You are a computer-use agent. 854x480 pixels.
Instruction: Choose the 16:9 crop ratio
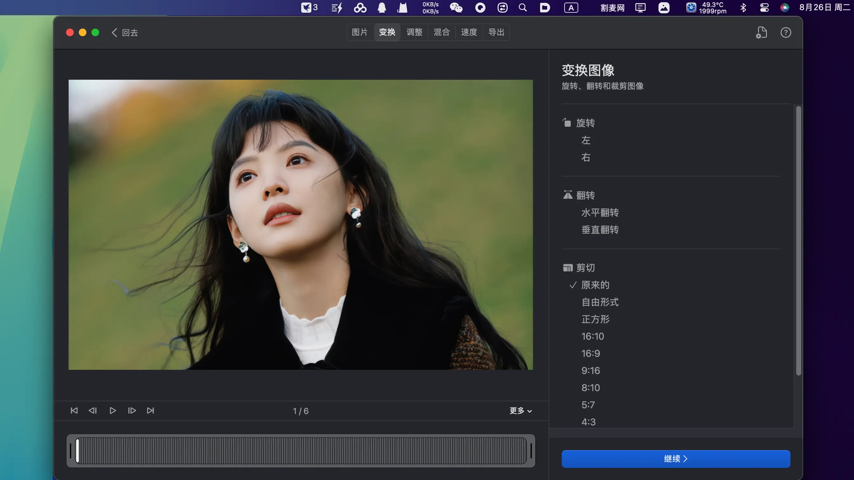tap(590, 353)
